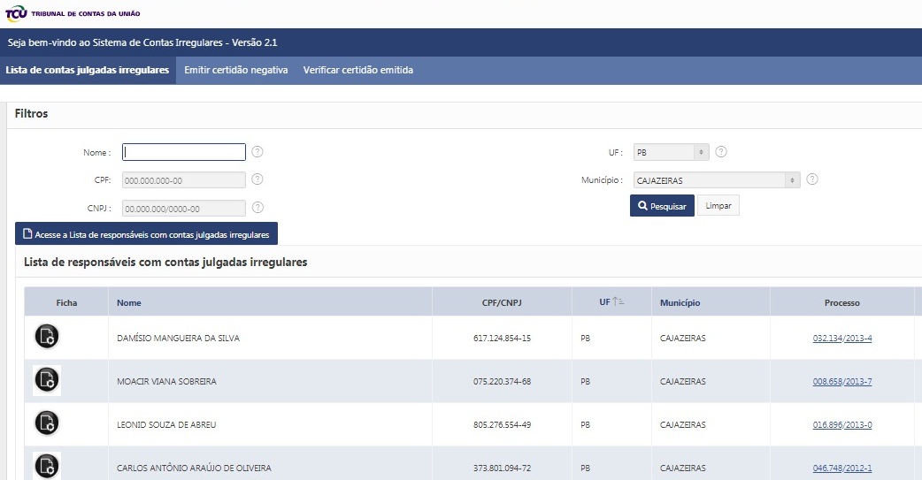Open process link 032.134/2013-4
922x480 pixels.
841,338
